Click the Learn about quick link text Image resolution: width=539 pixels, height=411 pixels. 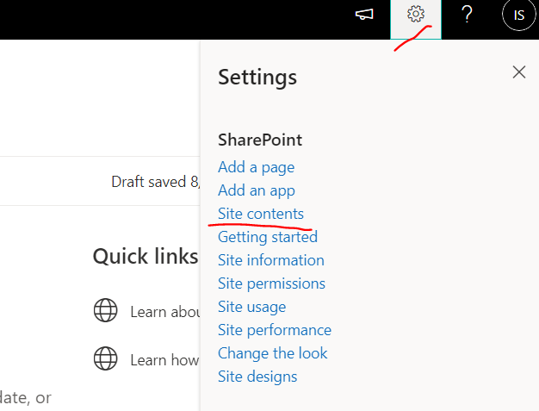(x=165, y=312)
